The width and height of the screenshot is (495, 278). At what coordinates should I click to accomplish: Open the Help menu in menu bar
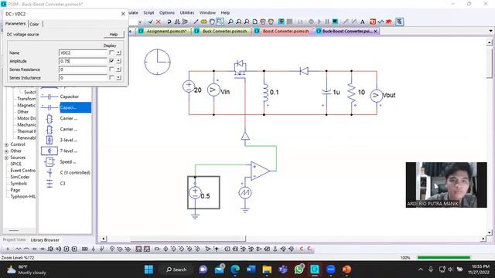tap(225, 12)
